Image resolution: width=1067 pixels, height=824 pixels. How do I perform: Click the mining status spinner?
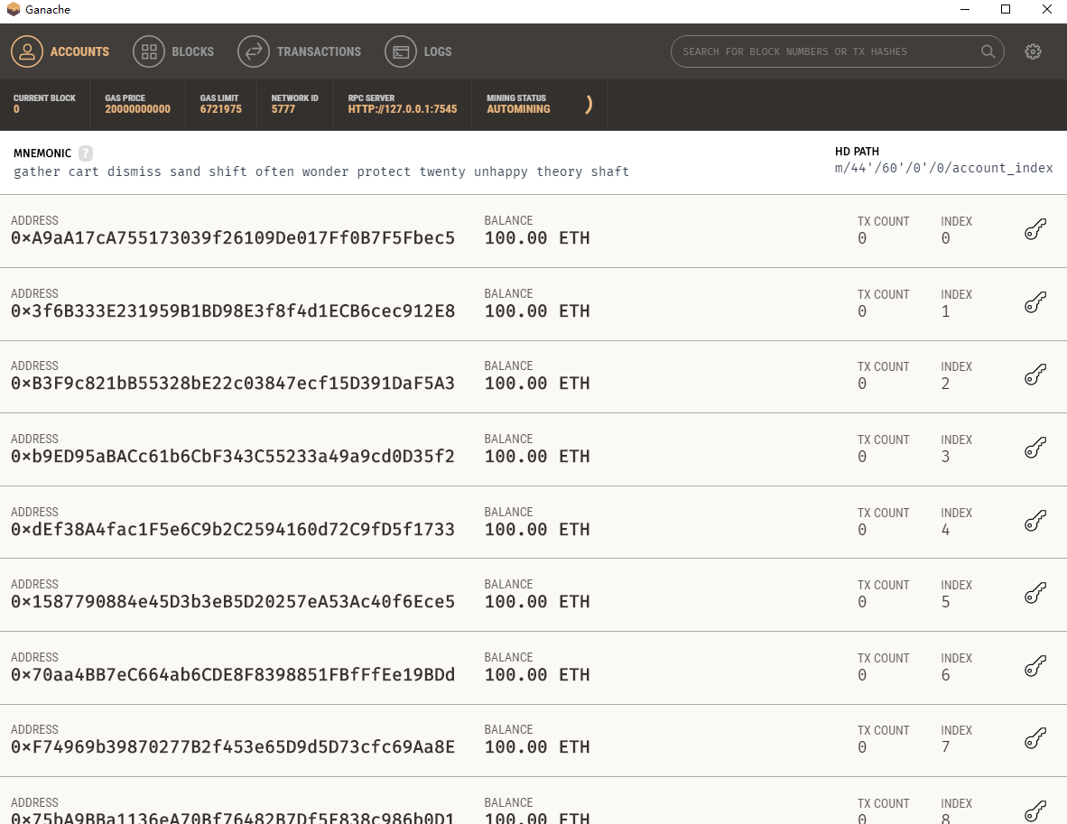(x=589, y=104)
